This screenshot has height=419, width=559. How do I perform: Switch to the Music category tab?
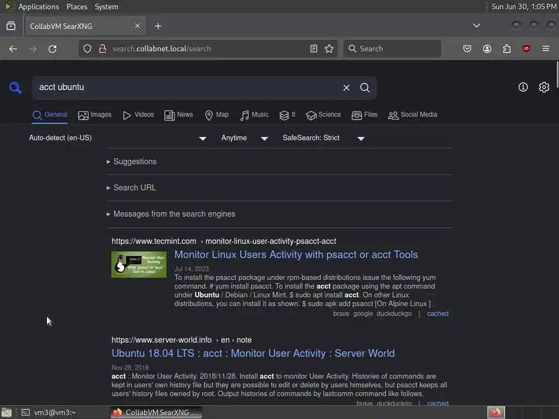254,115
